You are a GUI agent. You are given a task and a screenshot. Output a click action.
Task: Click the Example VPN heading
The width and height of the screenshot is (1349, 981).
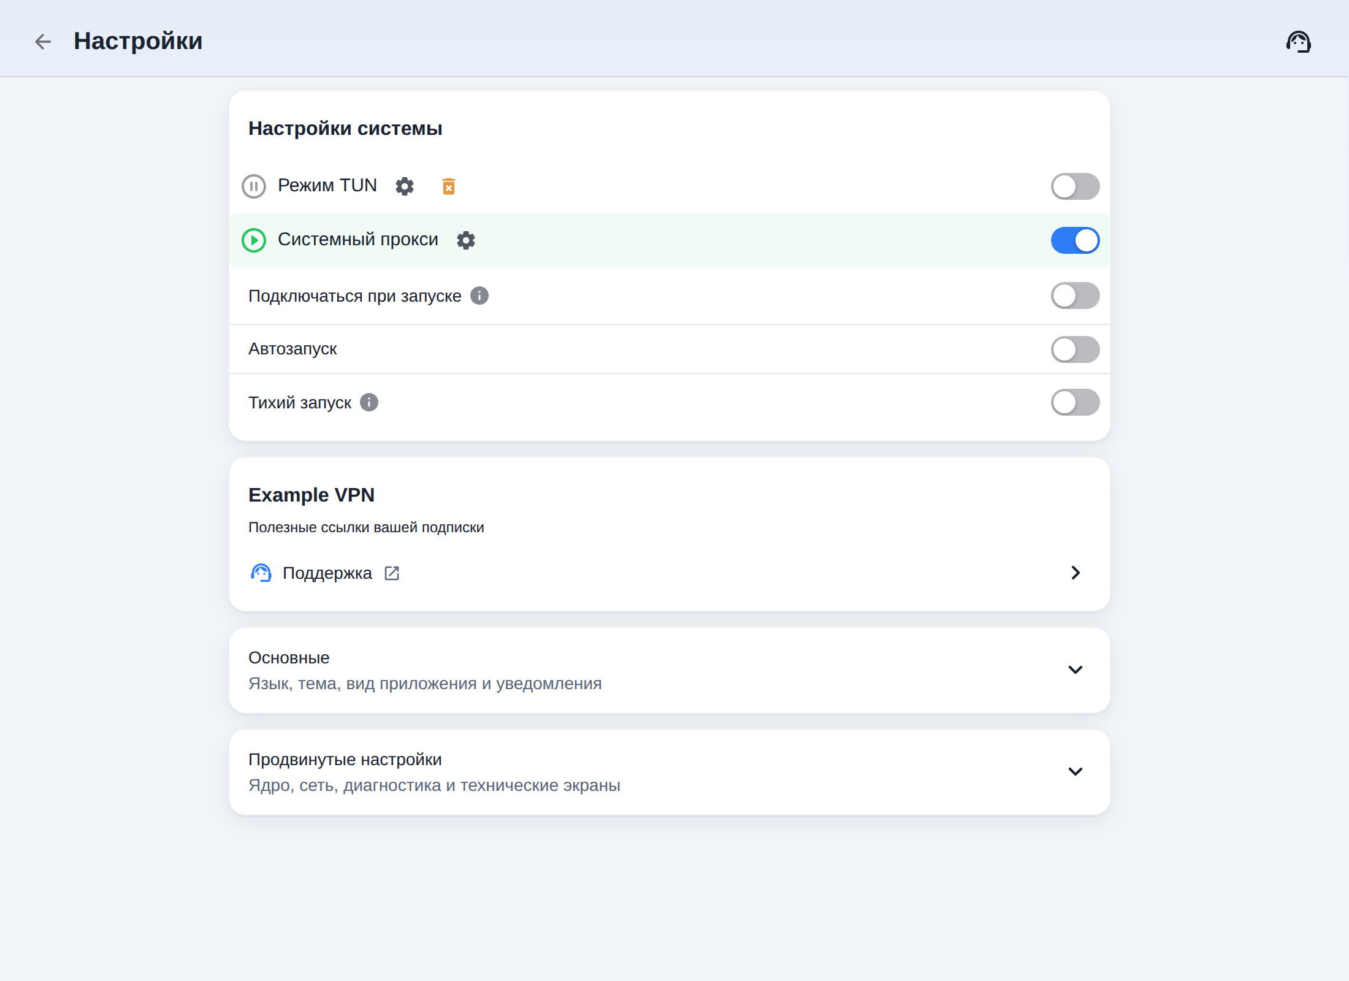click(x=311, y=495)
